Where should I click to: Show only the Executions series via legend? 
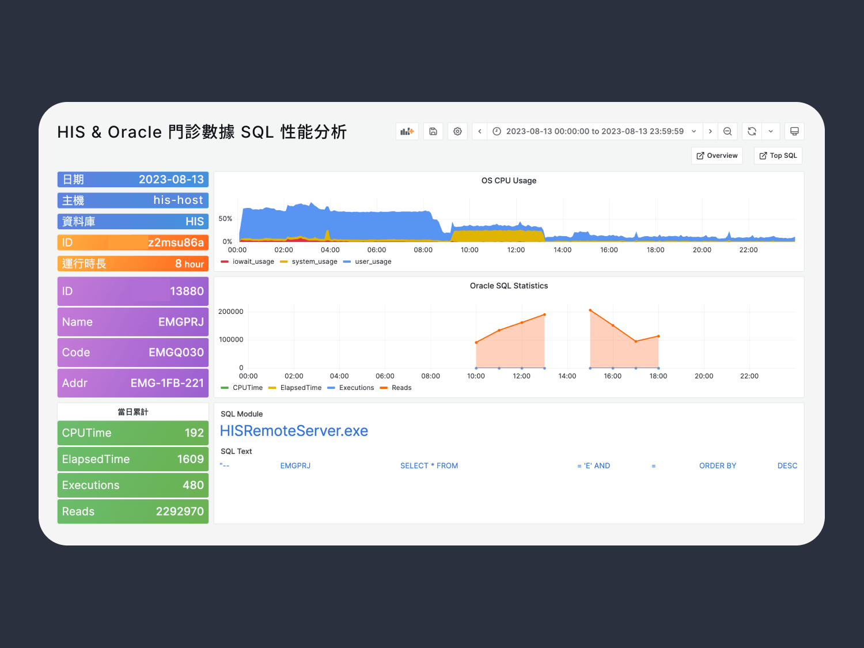coord(356,388)
